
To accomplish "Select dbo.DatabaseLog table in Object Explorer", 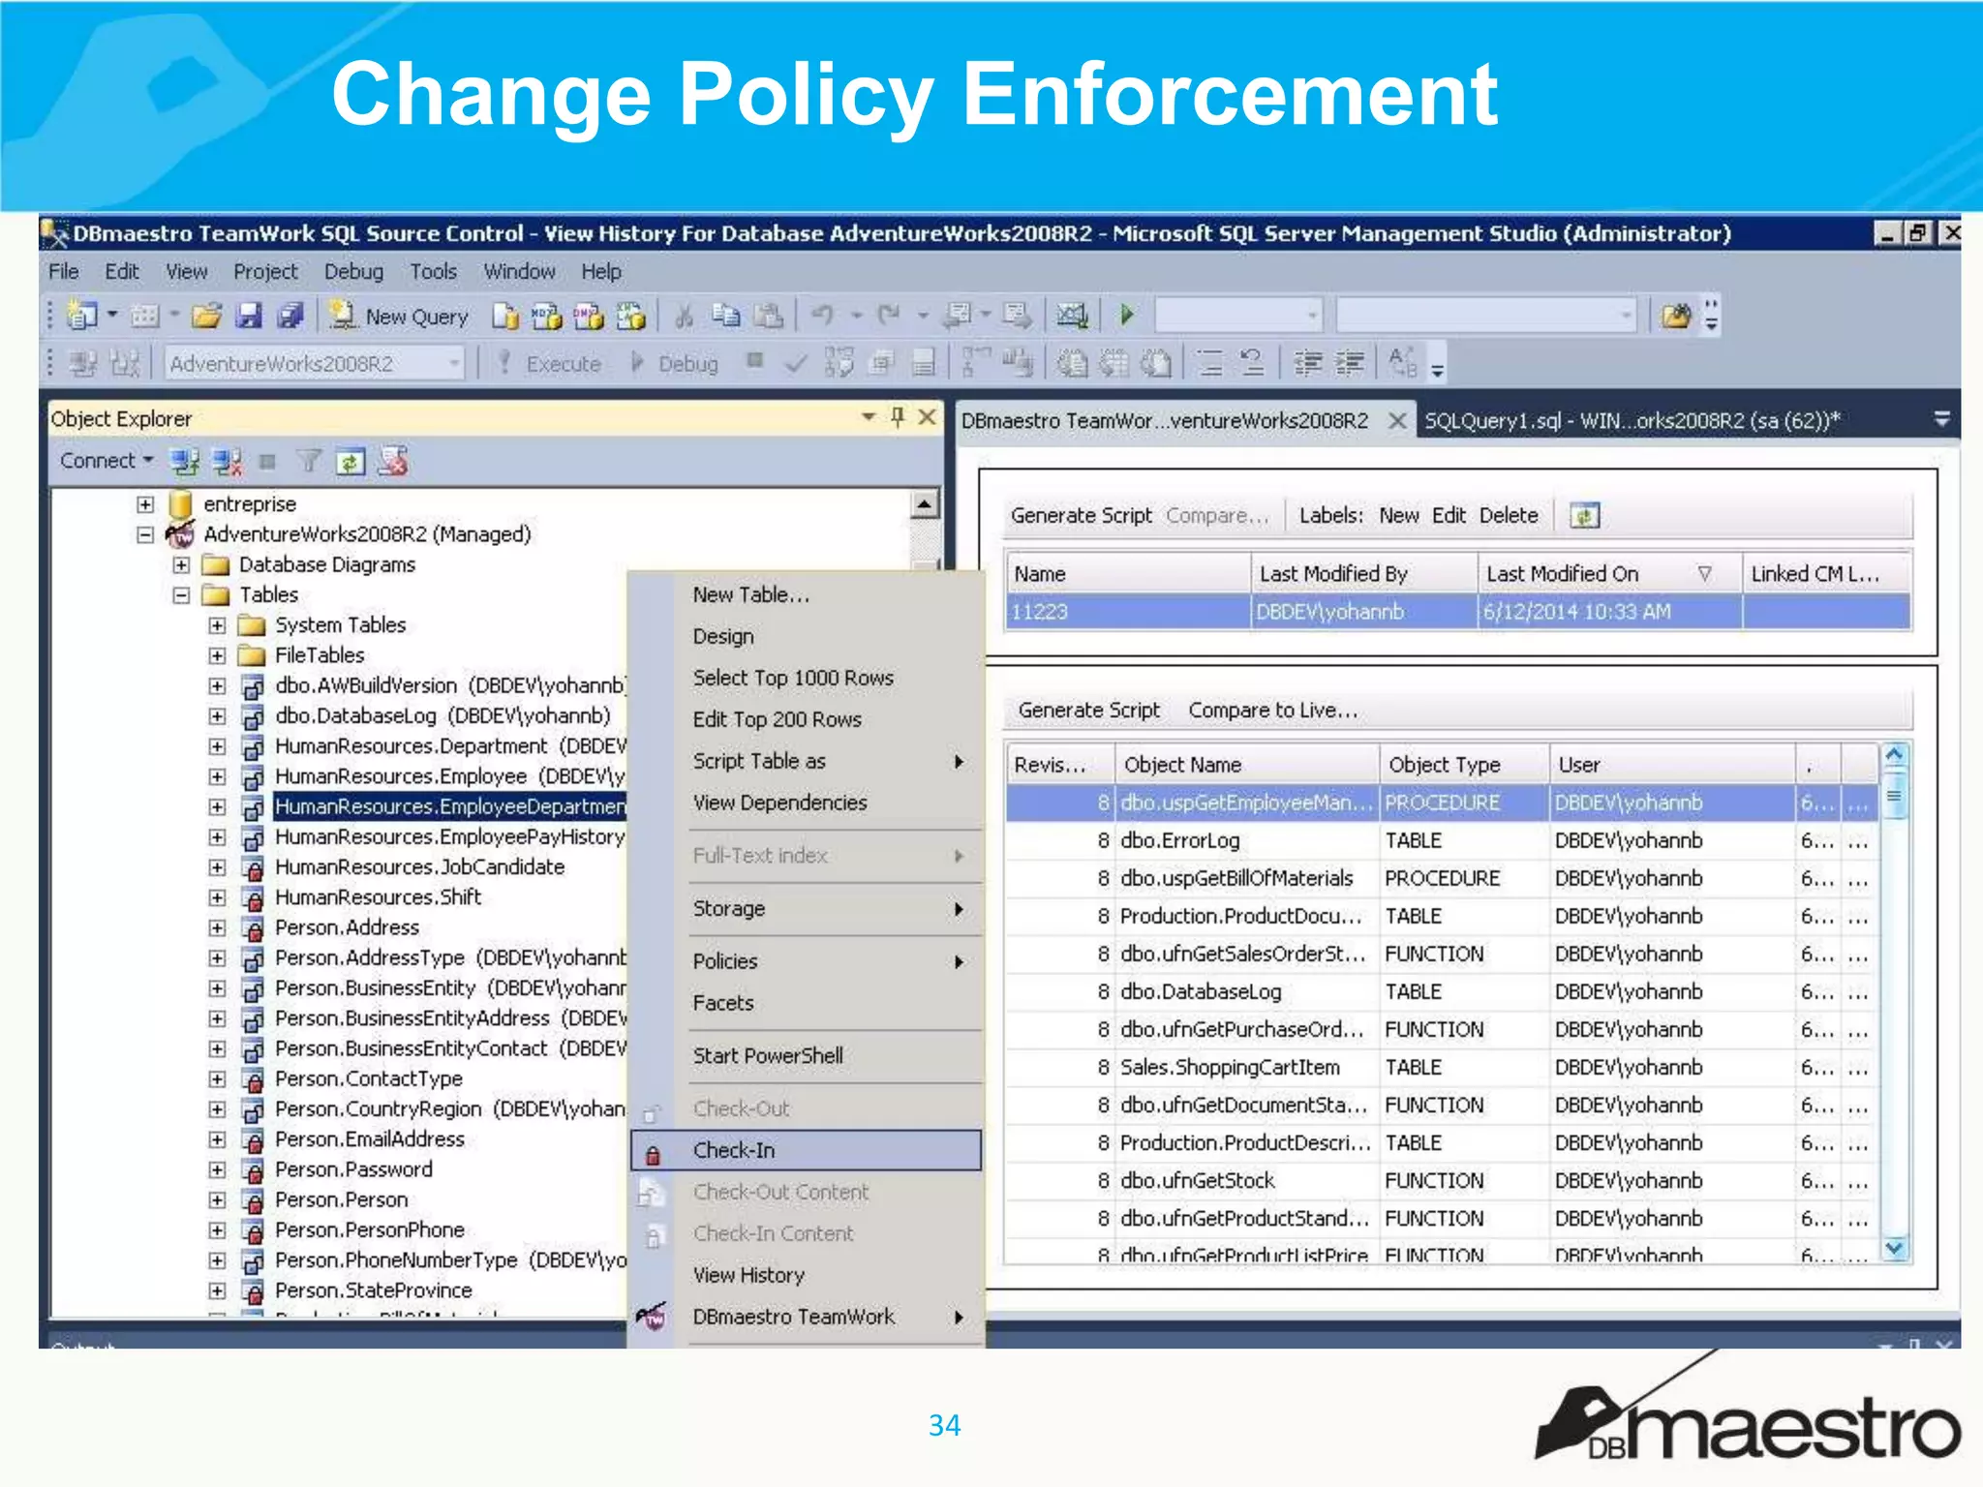I will [x=442, y=716].
